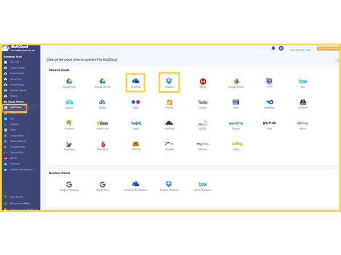Choose the ADrive icon
Screen dimensions: 341x255
coord(303,125)
